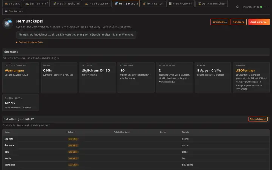Click the Hausbote ist da status text
The width and height of the screenshot is (272, 170).
coord(250,7)
